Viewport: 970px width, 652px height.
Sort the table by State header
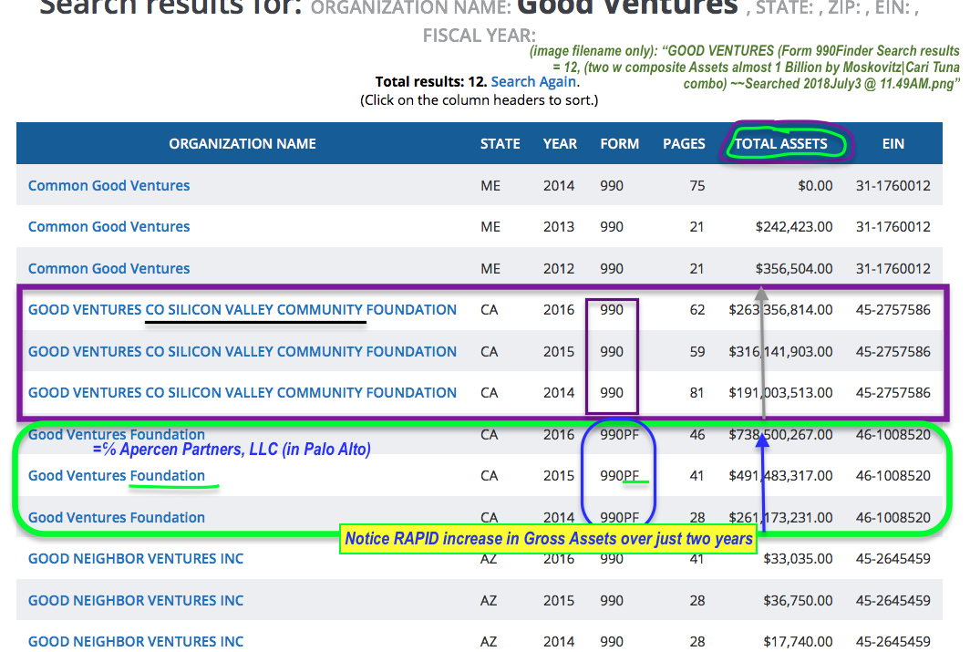click(x=500, y=143)
